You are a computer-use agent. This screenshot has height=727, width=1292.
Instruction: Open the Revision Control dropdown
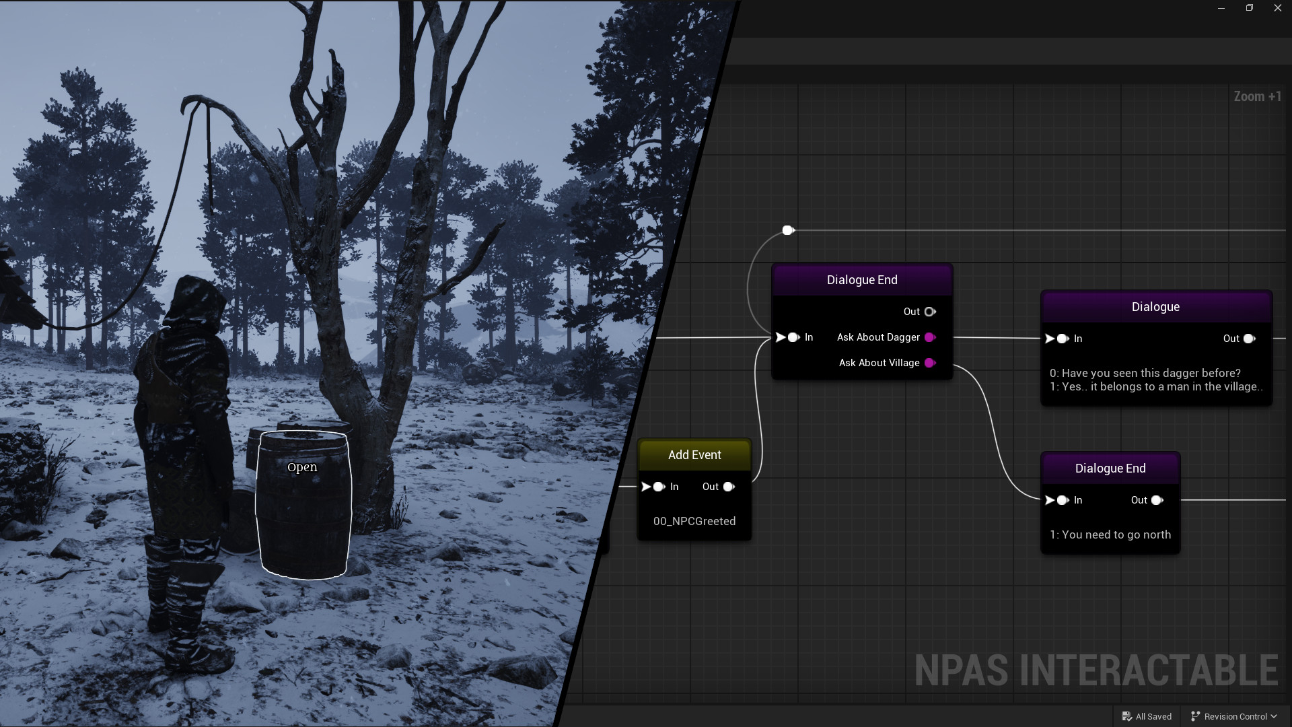1233,716
